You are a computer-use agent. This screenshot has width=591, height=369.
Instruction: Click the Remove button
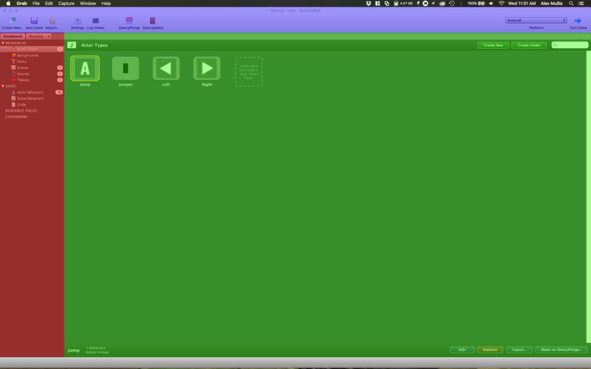coord(490,350)
